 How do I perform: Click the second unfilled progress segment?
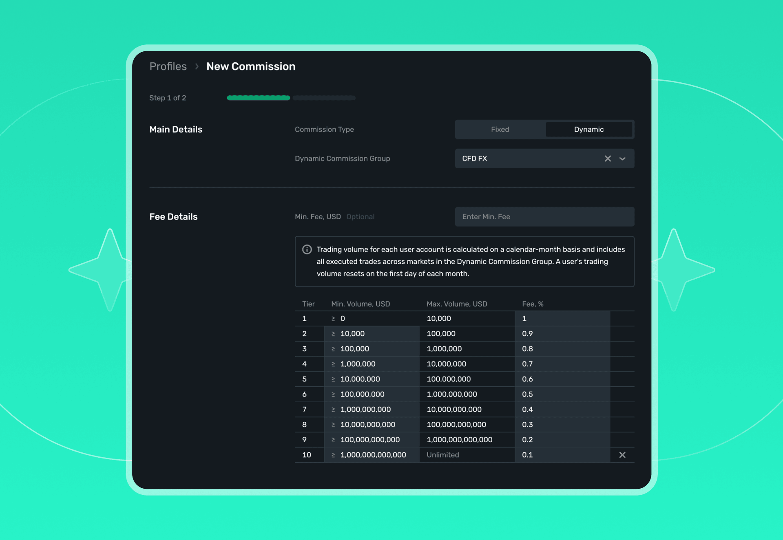(324, 98)
